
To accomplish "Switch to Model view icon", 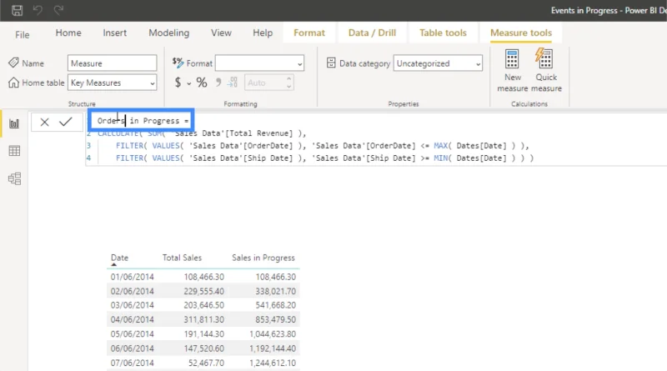I will (x=14, y=178).
